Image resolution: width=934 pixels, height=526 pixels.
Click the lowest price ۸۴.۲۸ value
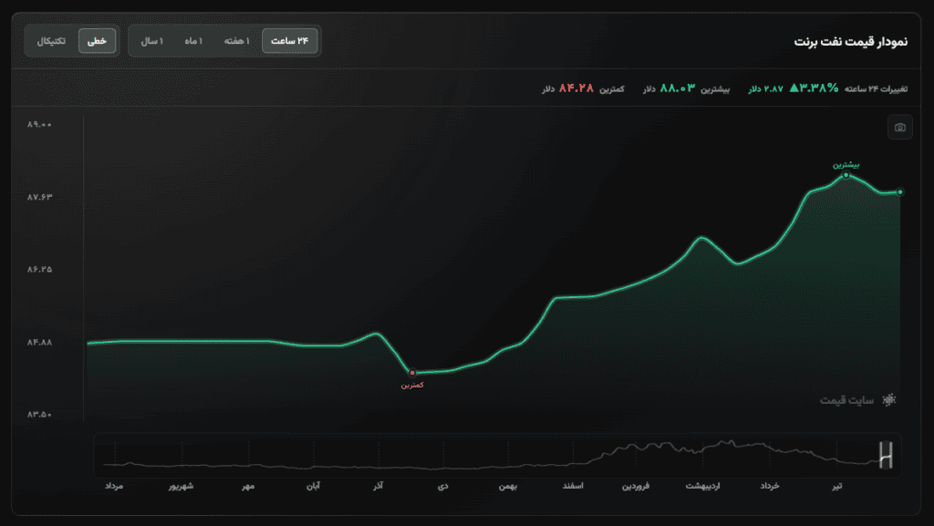pyautogui.click(x=576, y=88)
